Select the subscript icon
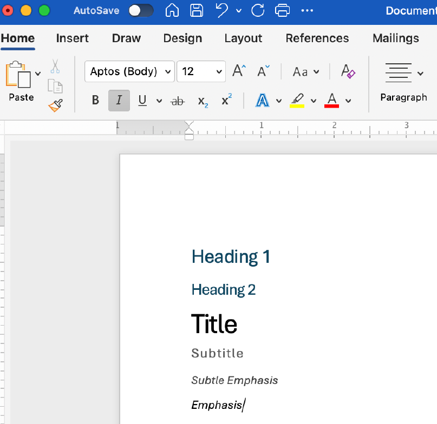 click(203, 100)
